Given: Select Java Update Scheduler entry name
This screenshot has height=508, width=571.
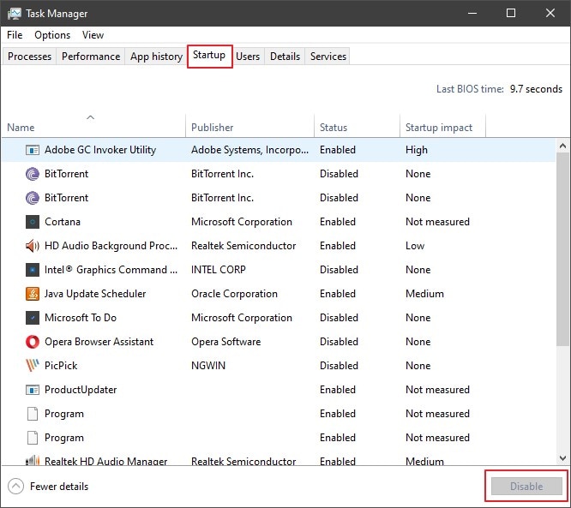Looking at the screenshot, I should pos(95,294).
